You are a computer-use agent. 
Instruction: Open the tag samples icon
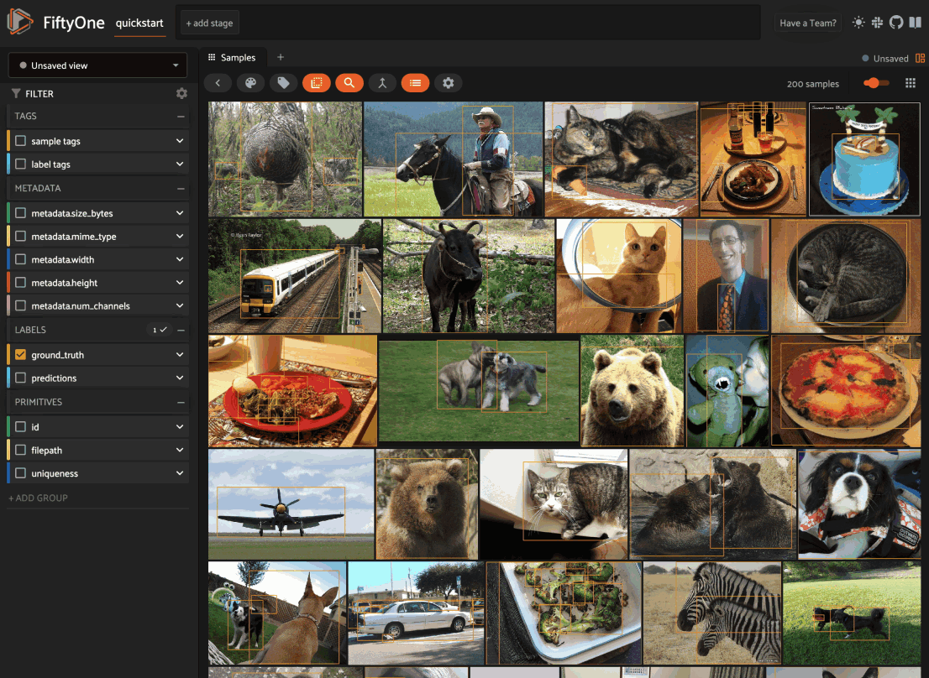[284, 83]
